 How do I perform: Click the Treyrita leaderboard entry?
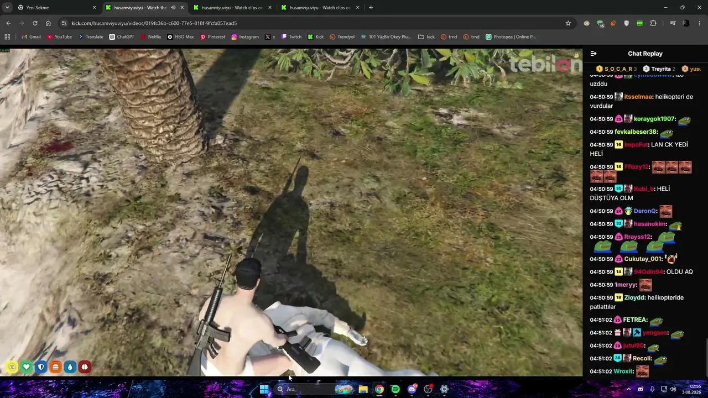click(x=659, y=69)
